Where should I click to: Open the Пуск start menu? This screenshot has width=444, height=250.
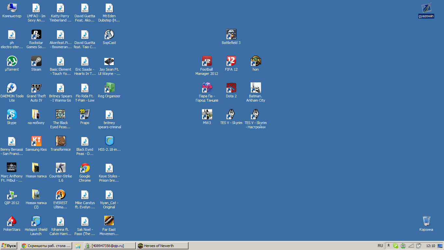click(9, 246)
